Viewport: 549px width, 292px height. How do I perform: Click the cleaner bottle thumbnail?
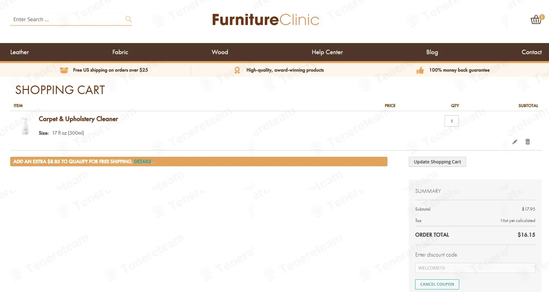pos(25,126)
